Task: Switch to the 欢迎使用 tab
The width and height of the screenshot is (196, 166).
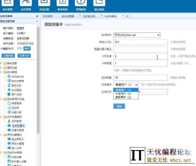Action: (x=48, y=16)
